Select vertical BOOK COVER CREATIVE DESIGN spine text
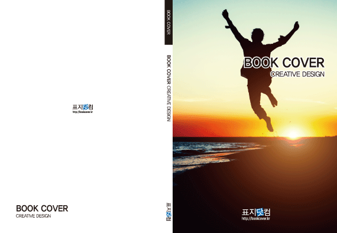The height and width of the screenshot is (233, 337). [168, 88]
